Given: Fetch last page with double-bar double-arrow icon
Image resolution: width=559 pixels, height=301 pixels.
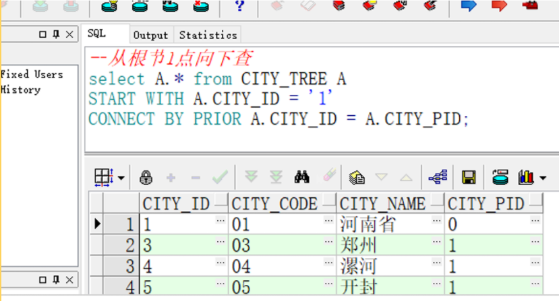Looking at the screenshot, I should [276, 176].
